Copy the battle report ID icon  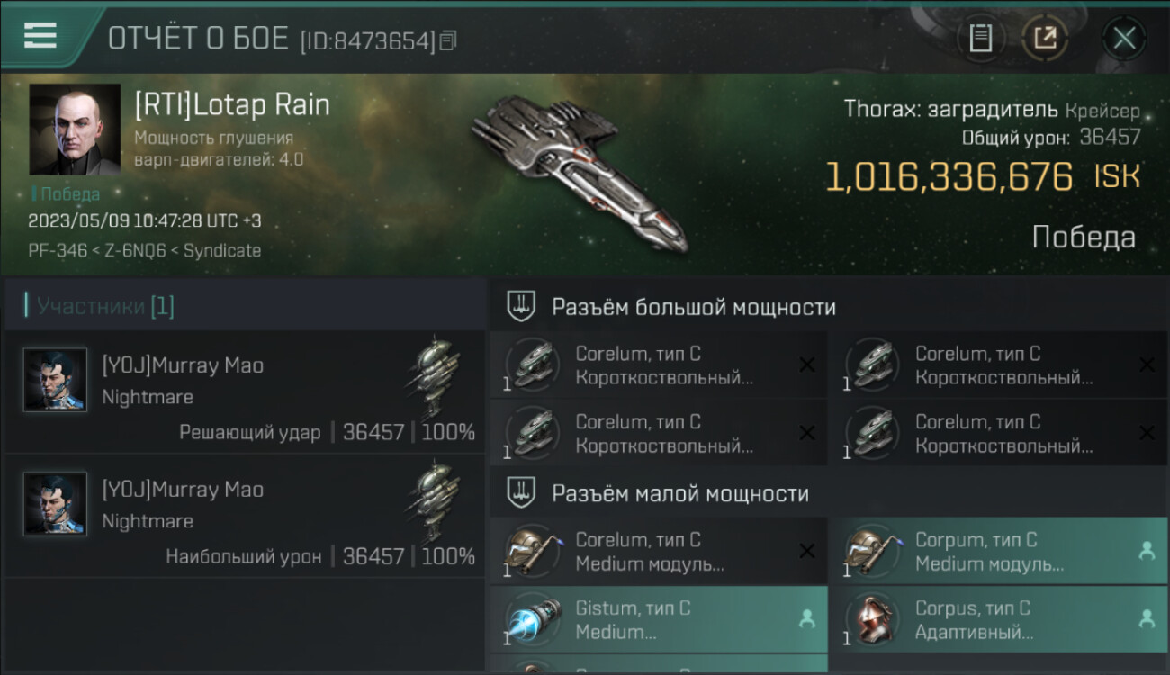(448, 40)
